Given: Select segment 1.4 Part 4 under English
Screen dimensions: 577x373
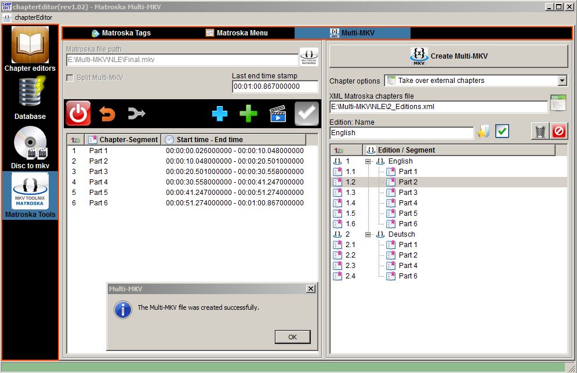Looking at the screenshot, I should [408, 203].
